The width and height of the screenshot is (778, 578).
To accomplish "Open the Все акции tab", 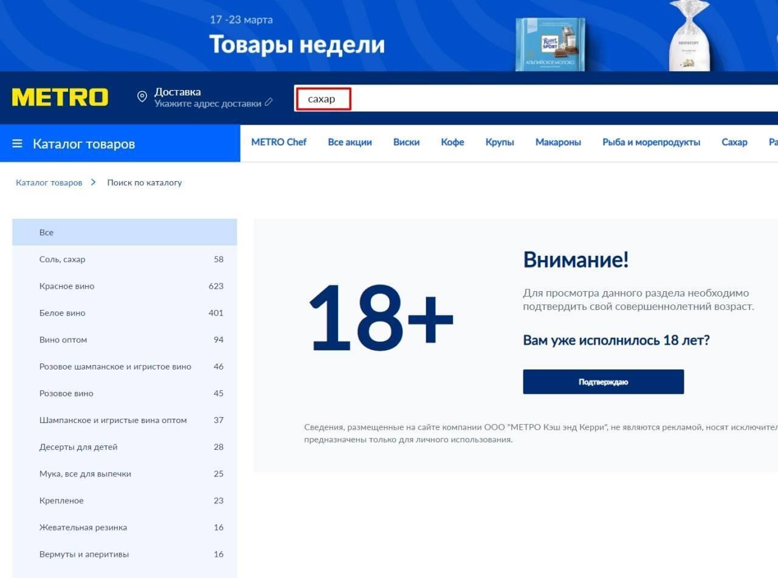I will [349, 142].
